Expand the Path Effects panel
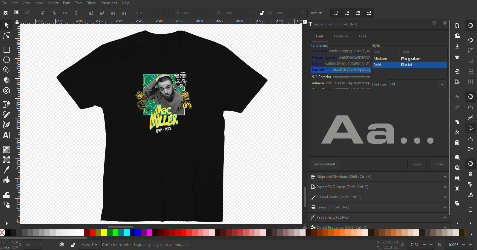This screenshot has width=477, height=250. tap(378, 217)
